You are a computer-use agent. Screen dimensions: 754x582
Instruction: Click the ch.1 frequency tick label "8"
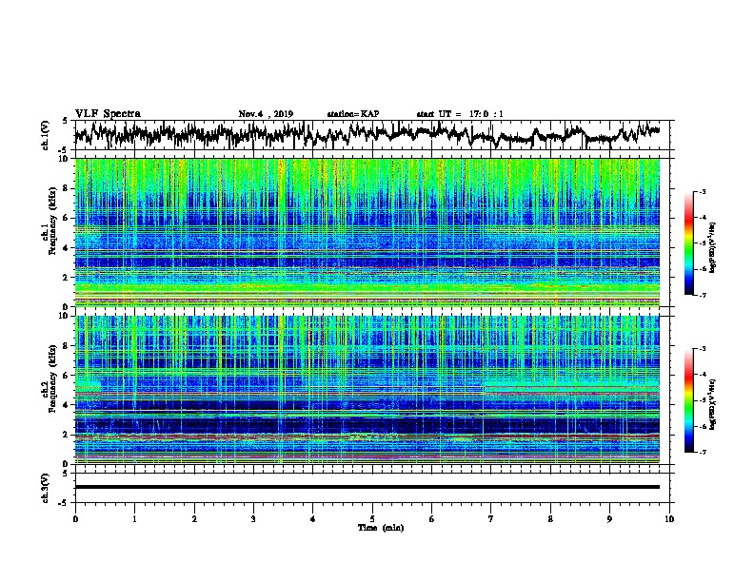click(67, 188)
